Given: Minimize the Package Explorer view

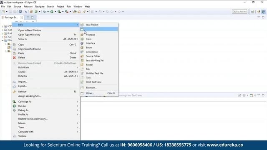Looking at the screenshot, I should (x=28, y=17).
